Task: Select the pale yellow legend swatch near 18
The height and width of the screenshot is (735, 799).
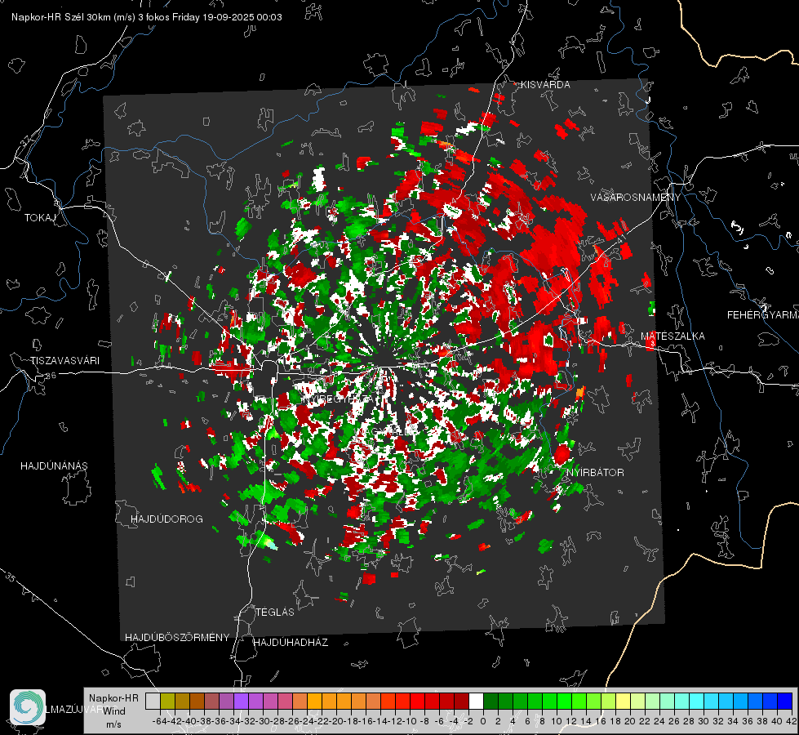Action: tap(624, 702)
